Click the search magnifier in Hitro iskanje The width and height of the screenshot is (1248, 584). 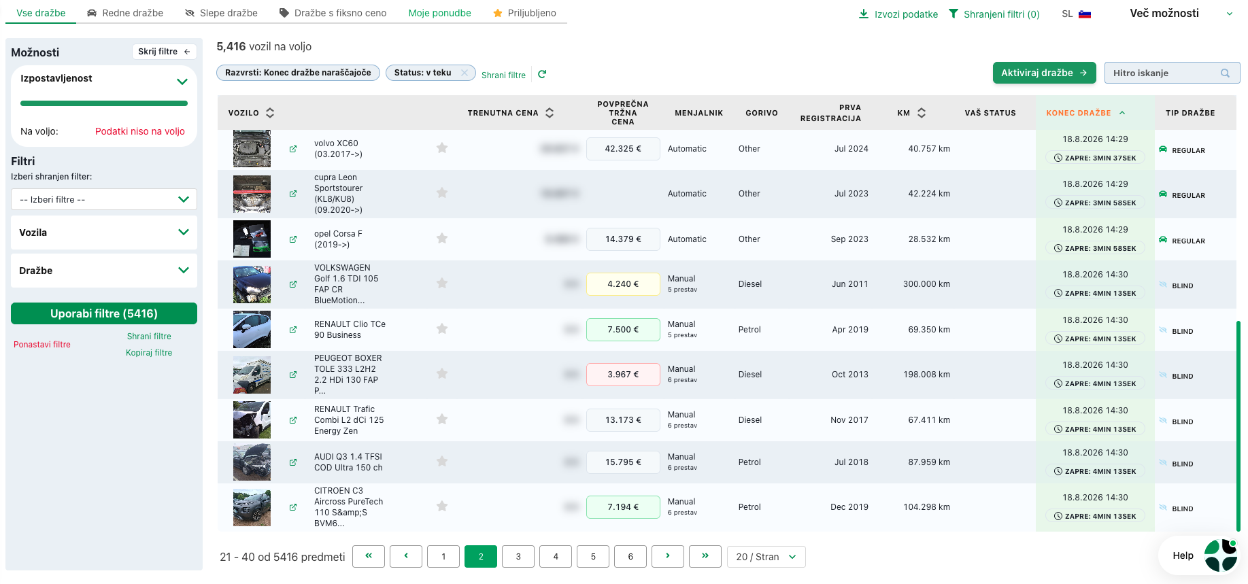[x=1225, y=73]
